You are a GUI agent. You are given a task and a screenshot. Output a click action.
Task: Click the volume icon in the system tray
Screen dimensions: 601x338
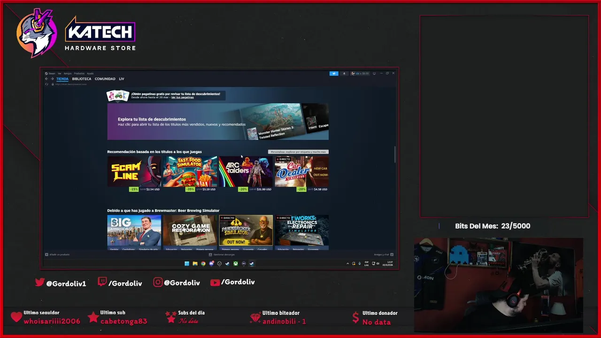tap(378, 263)
